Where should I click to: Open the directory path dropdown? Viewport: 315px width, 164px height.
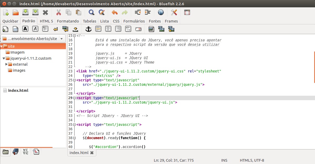coord(62,39)
